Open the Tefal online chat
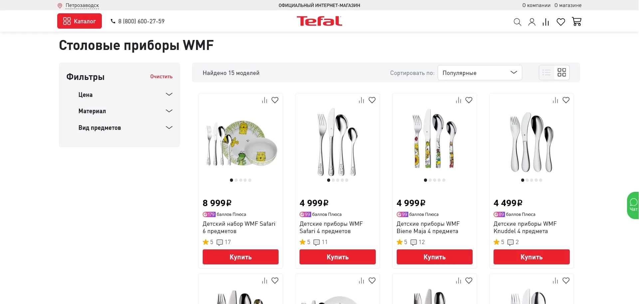639x304 pixels. click(x=633, y=205)
